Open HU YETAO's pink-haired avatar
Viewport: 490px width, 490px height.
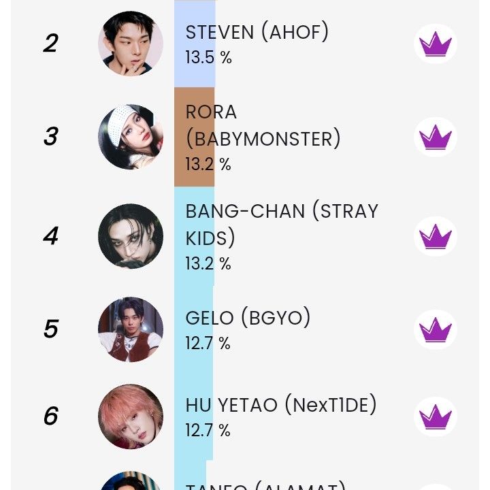pyautogui.click(x=131, y=416)
